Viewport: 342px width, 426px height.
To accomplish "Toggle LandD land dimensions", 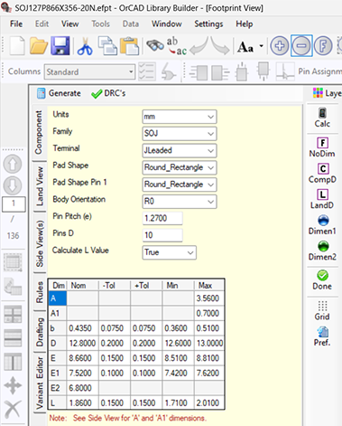I will 322,199.
